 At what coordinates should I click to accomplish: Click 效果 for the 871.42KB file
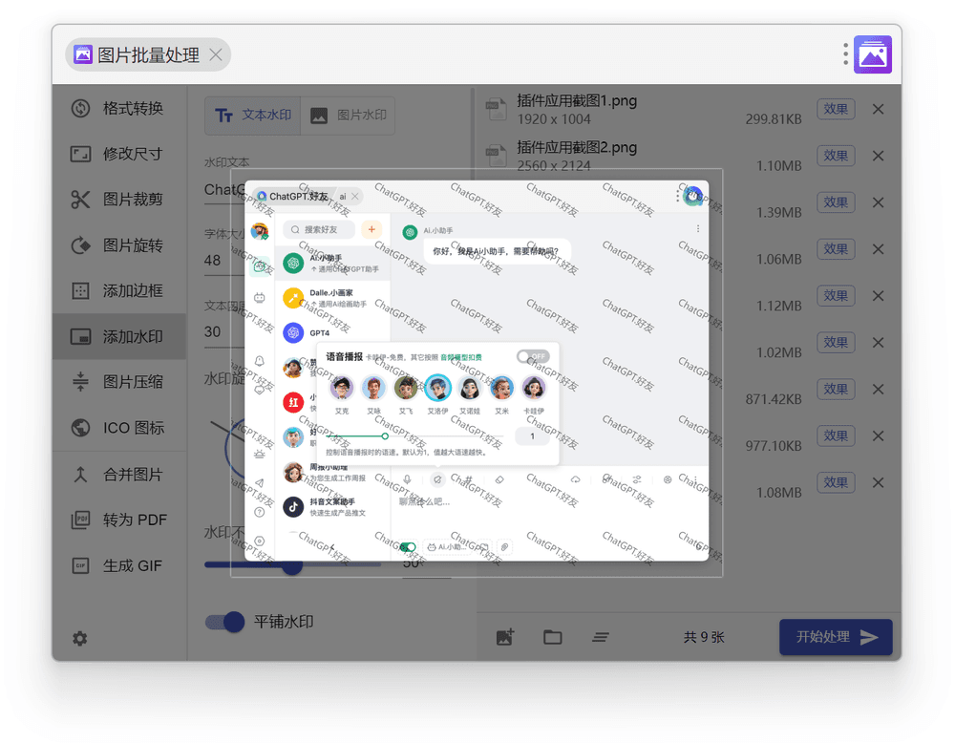pyautogui.click(x=836, y=389)
